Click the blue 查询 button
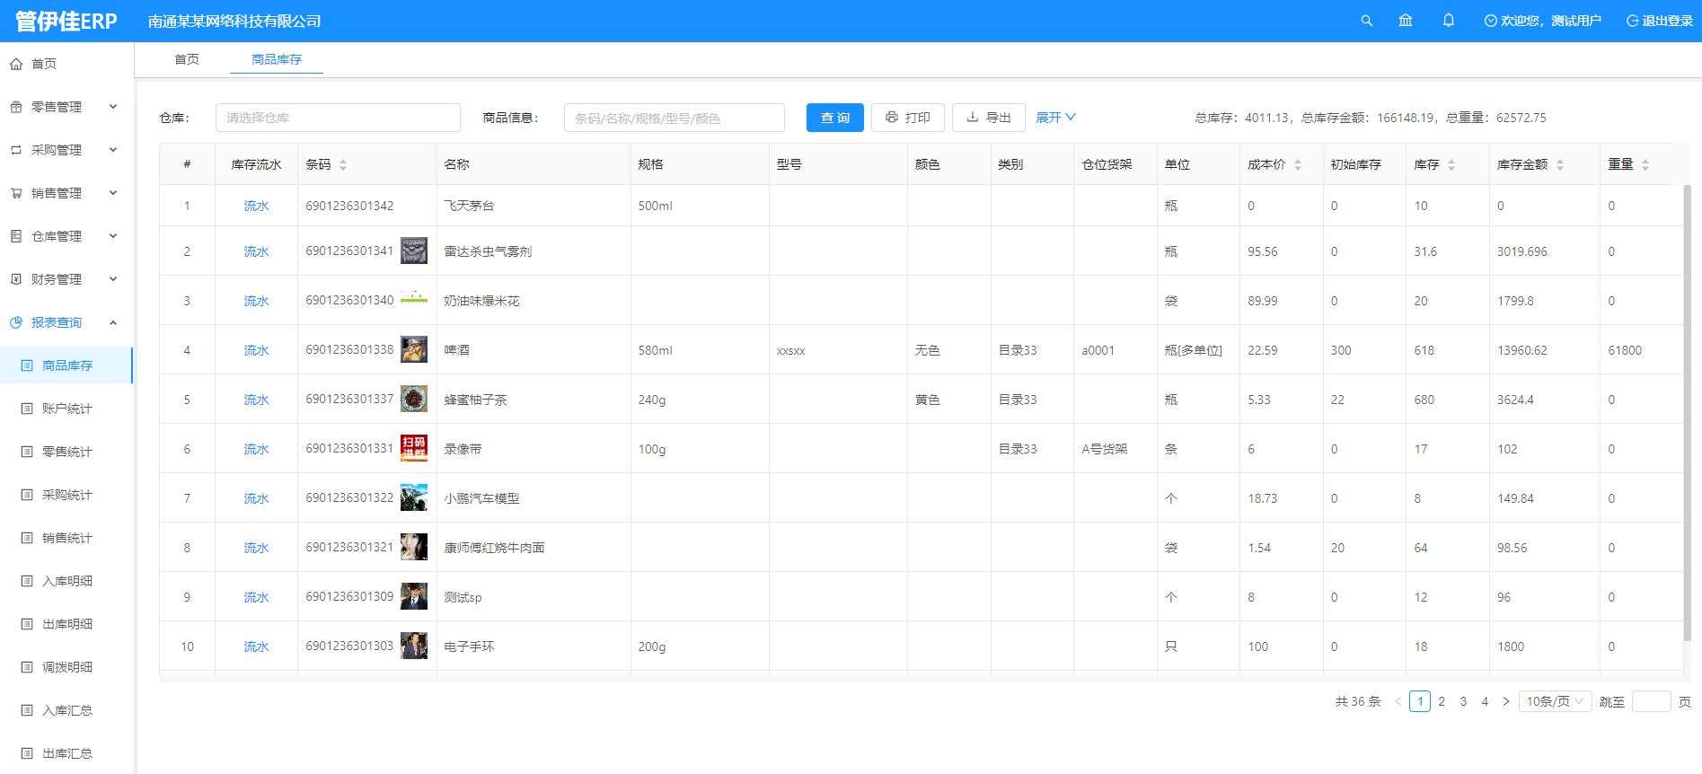The height and width of the screenshot is (774, 1702). (834, 118)
